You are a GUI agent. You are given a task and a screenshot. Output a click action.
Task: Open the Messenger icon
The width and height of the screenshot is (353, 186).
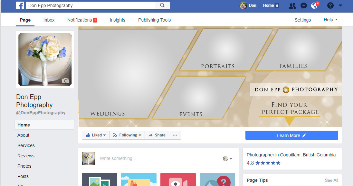point(304,5)
